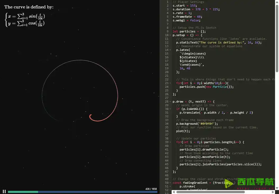This screenshot has height=194, width=279.
Task: Collapse the fadingGradient function at line 50
Action: (170, 183)
